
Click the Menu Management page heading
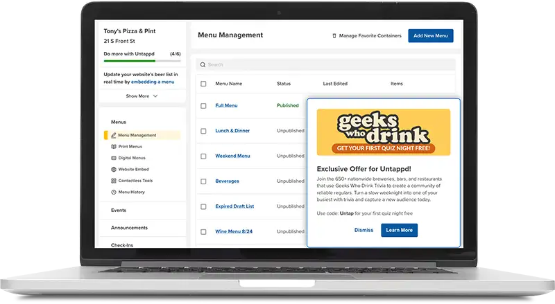230,35
